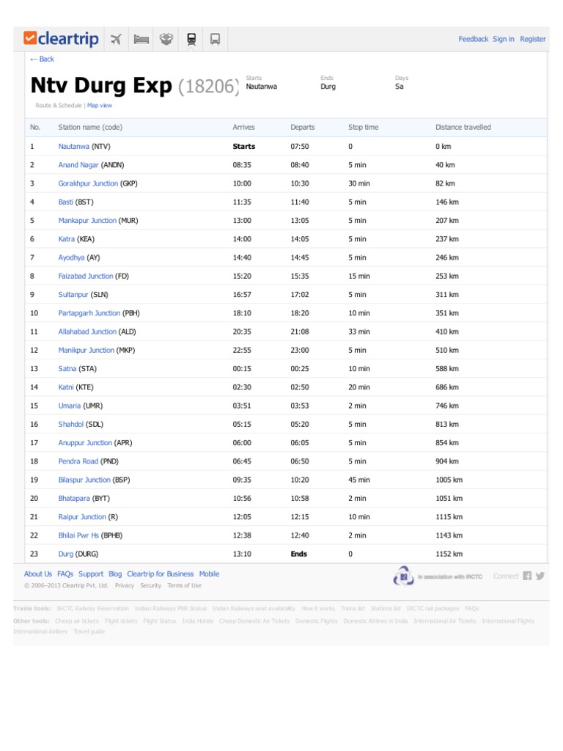Image resolution: width=563 pixels, height=751 pixels.
Task: Open Trains list link
Action: (x=353, y=608)
